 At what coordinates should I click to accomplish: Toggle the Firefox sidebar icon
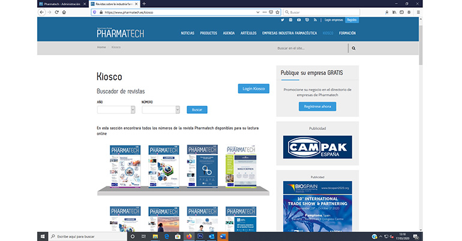tap(401, 12)
